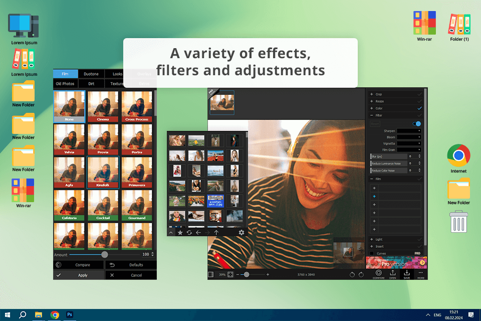
Task: Open the Sharpen dropdown
Action: coord(409,131)
